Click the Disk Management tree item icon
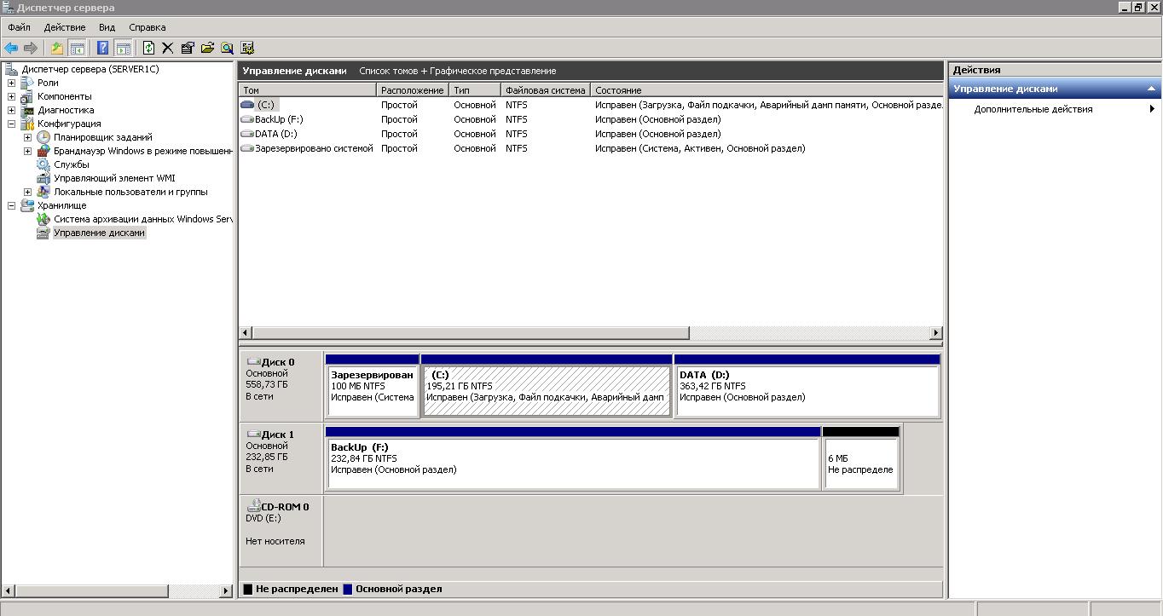The width and height of the screenshot is (1163, 616). [43, 233]
